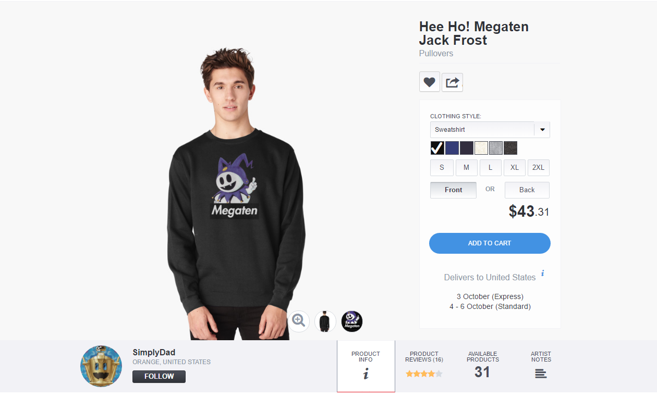Click the heart favorite icon
The image size is (657, 397).
(429, 82)
